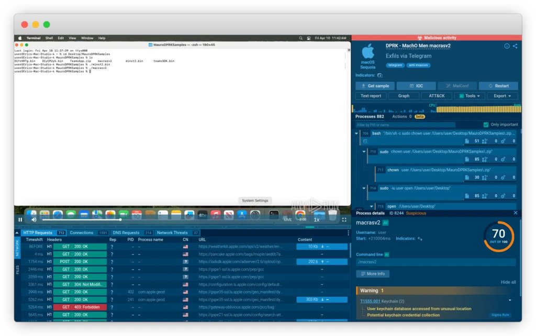Open the IOC panel
The width and height of the screenshot is (536, 336).
pyautogui.click(x=416, y=86)
